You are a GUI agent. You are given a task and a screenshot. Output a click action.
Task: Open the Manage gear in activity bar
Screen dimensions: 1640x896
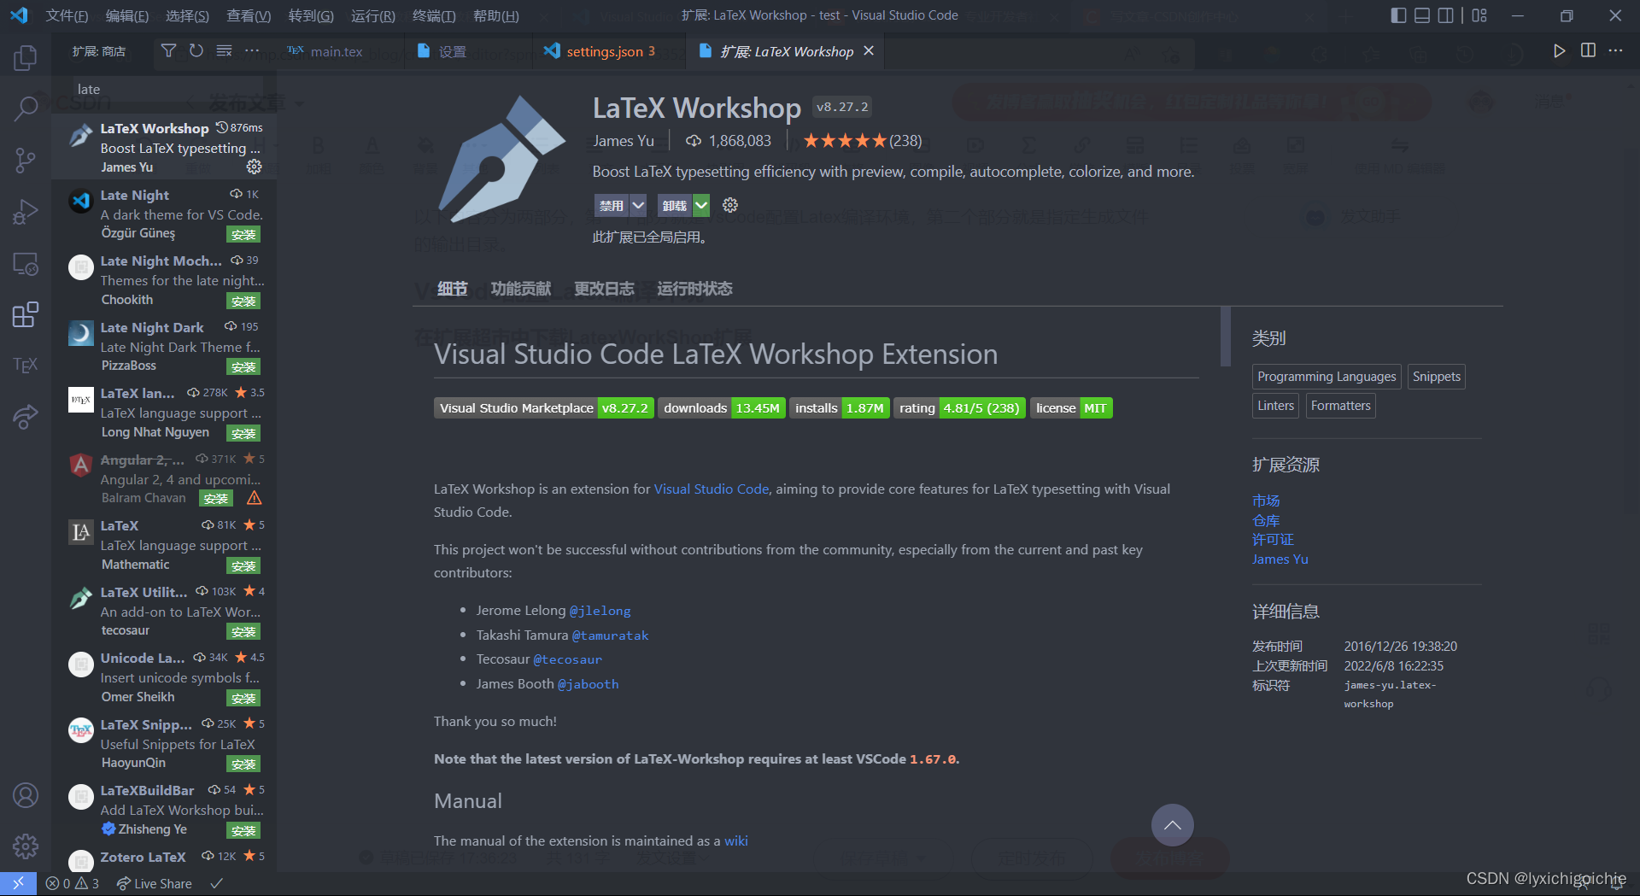pyautogui.click(x=26, y=846)
